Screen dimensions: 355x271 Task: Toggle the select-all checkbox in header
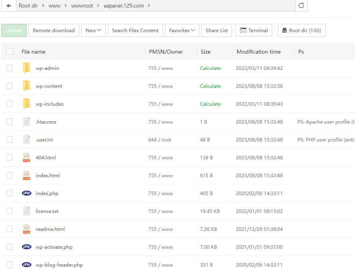pos(10,51)
